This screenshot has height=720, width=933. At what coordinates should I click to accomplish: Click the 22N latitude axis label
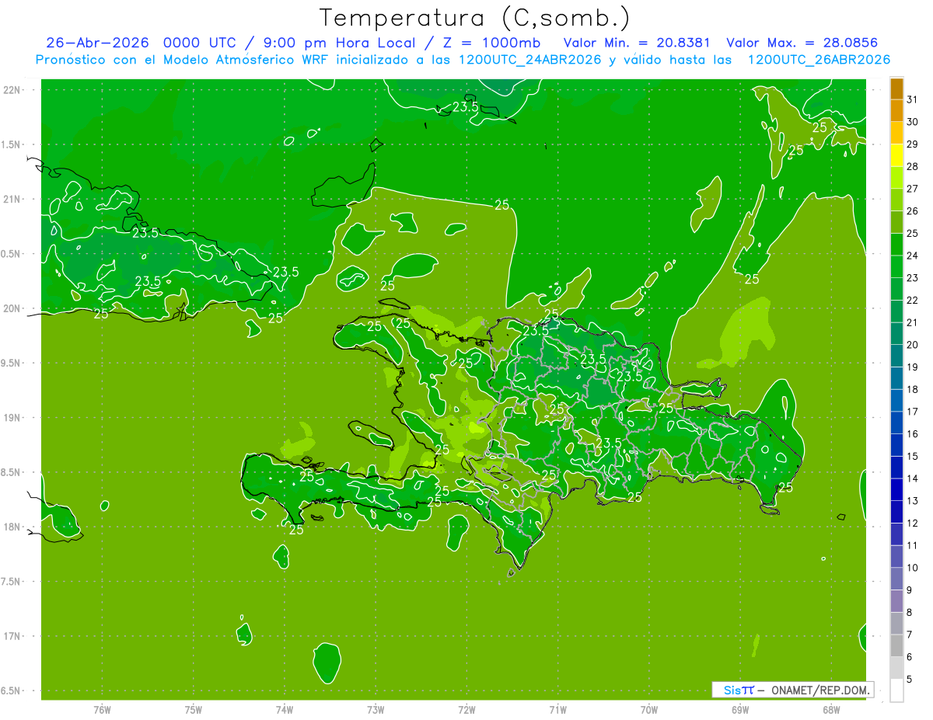point(12,90)
